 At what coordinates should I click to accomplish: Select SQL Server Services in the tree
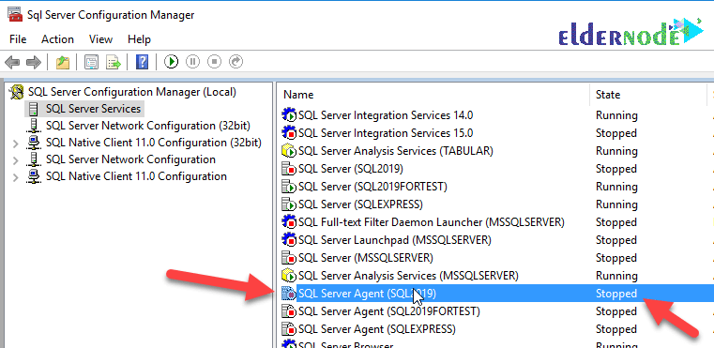[x=93, y=109]
